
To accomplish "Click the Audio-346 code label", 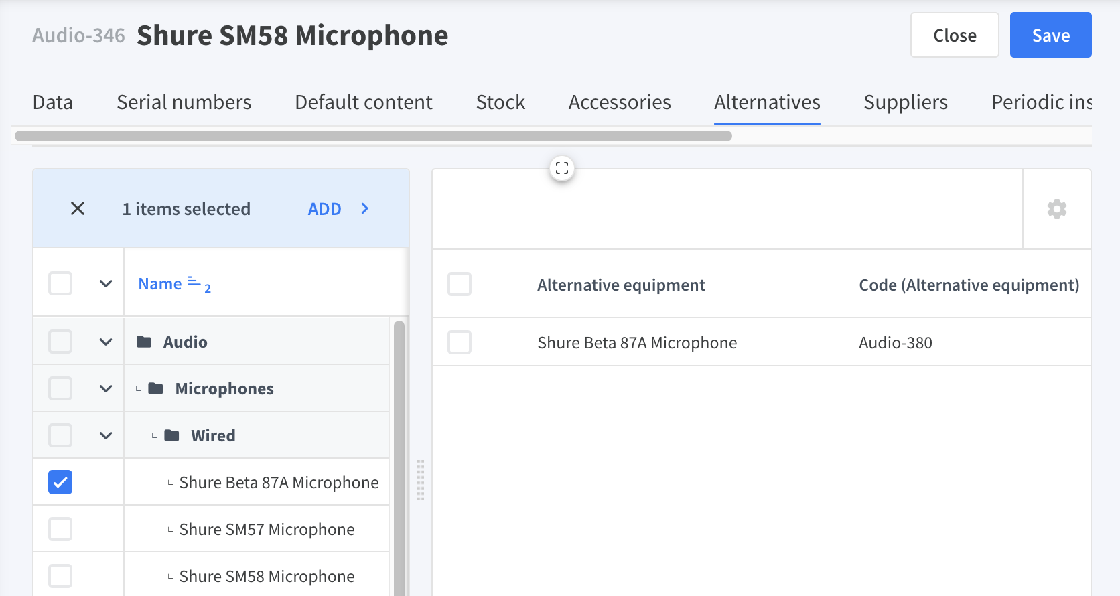I will coord(78,35).
